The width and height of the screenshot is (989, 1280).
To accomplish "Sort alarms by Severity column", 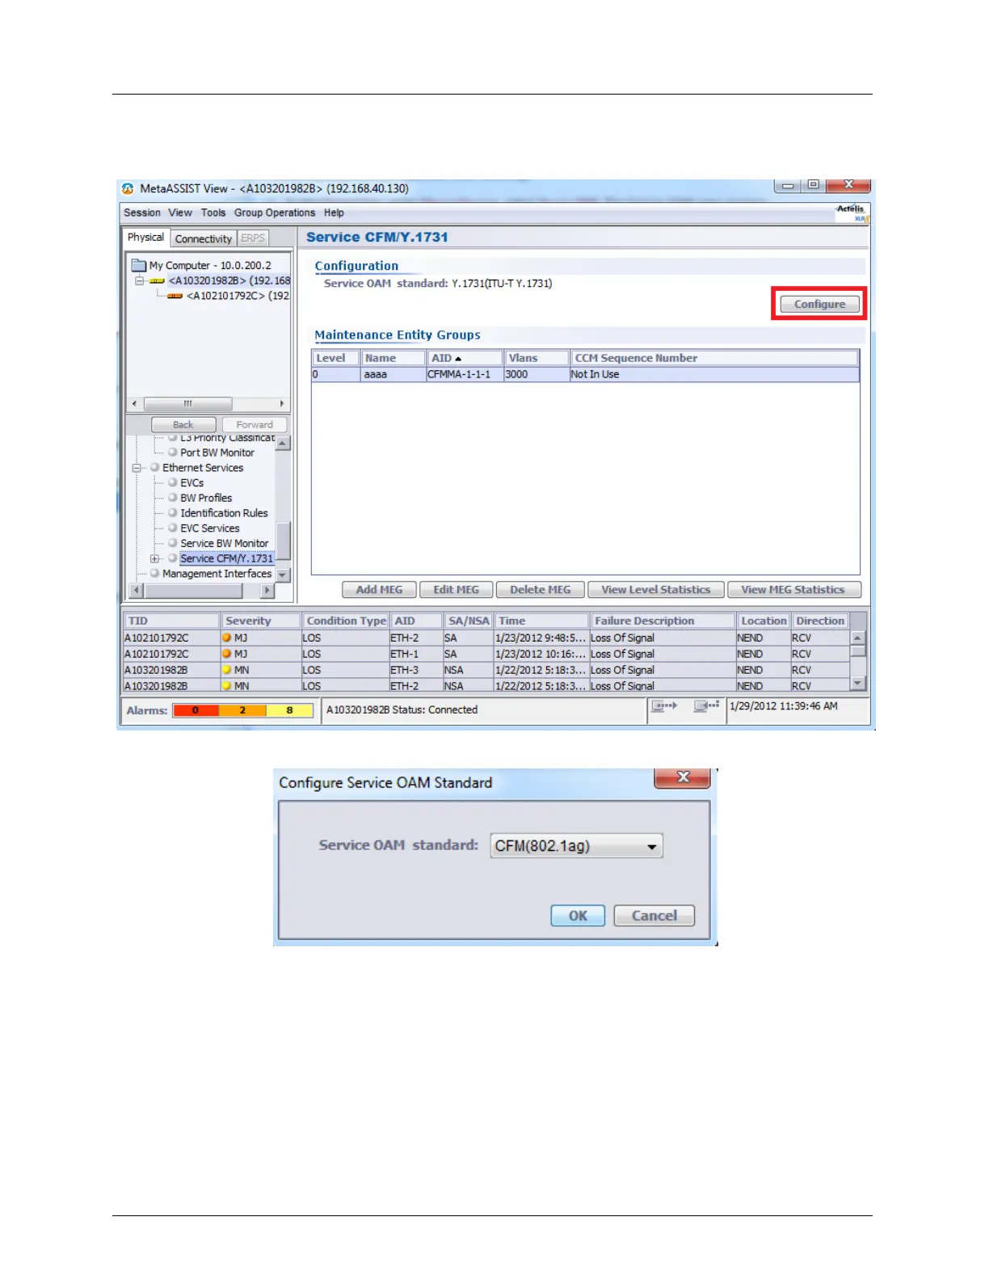I will point(261,621).
